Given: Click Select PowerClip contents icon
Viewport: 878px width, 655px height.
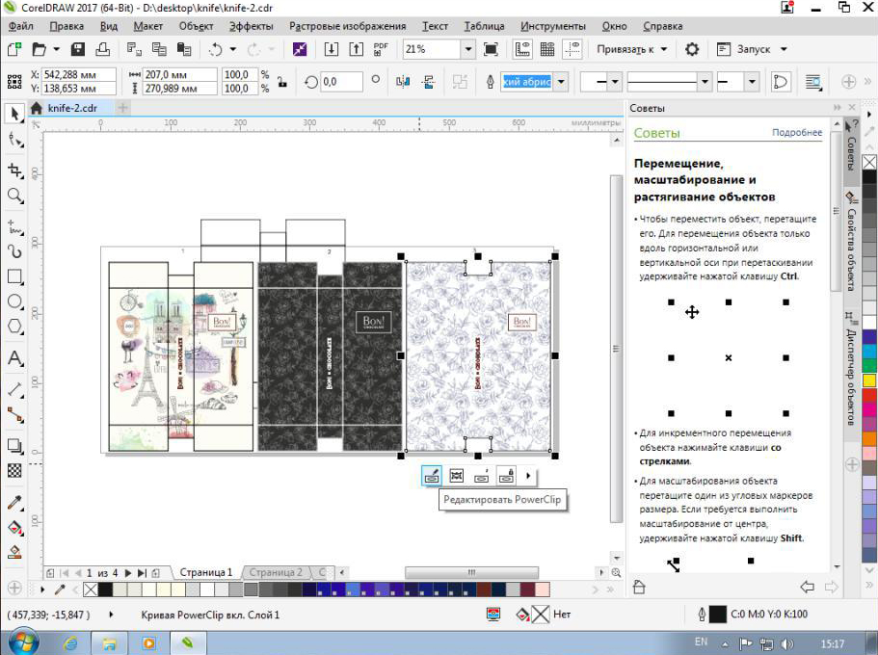Looking at the screenshot, I should coord(457,476).
